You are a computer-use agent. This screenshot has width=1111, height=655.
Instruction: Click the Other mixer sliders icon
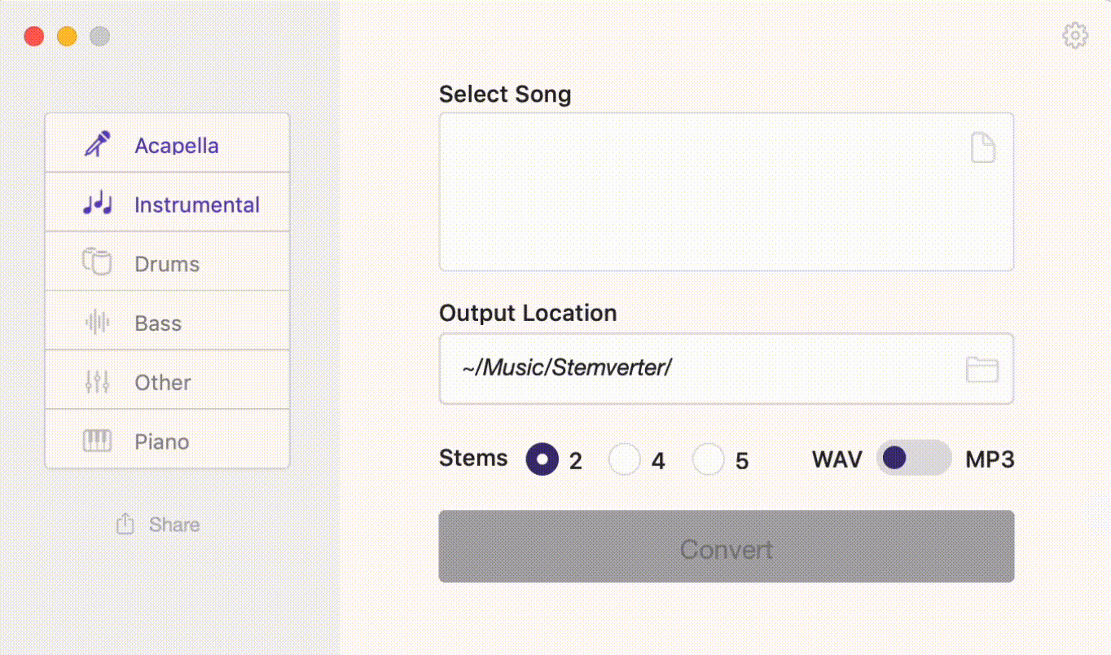98,381
